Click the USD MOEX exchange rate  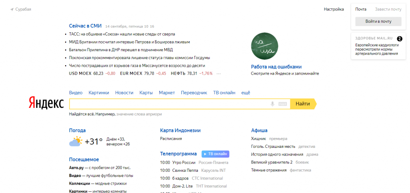click(92, 74)
